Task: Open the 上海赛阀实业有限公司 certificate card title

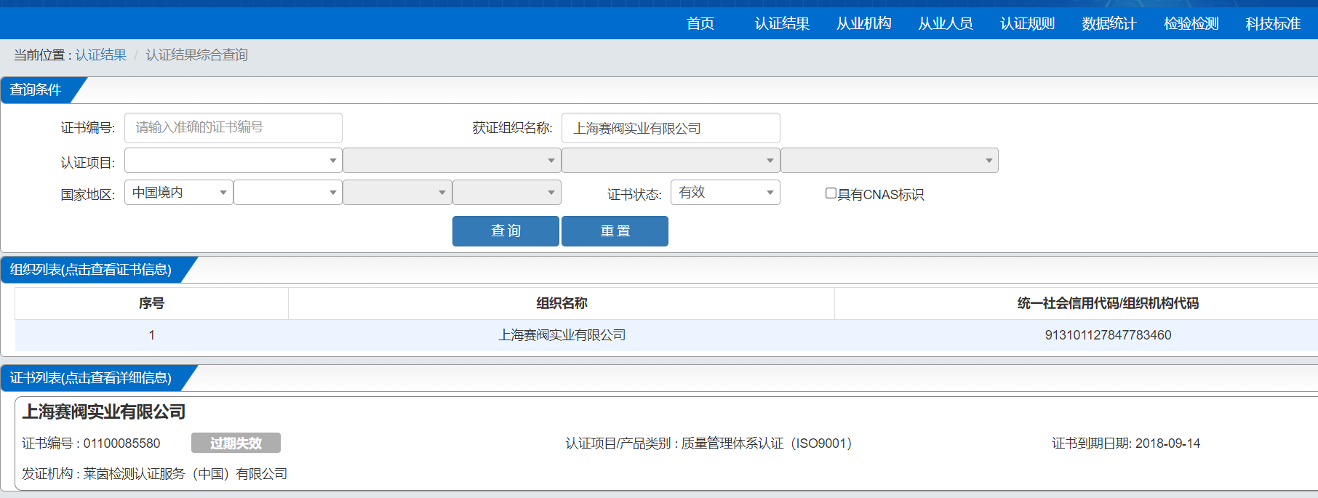Action: pyautogui.click(x=104, y=412)
